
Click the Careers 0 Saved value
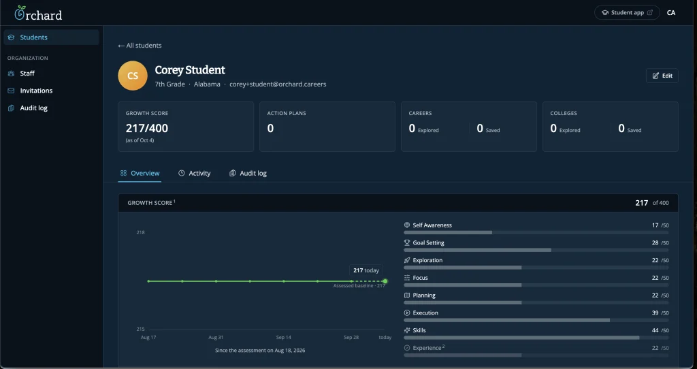(488, 129)
